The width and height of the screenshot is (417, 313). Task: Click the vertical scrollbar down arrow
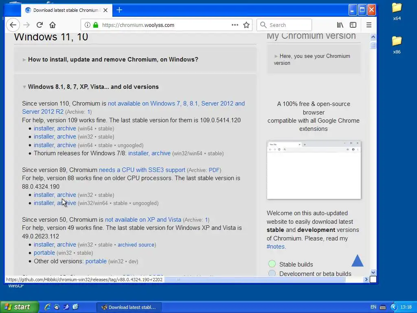tap(373, 272)
